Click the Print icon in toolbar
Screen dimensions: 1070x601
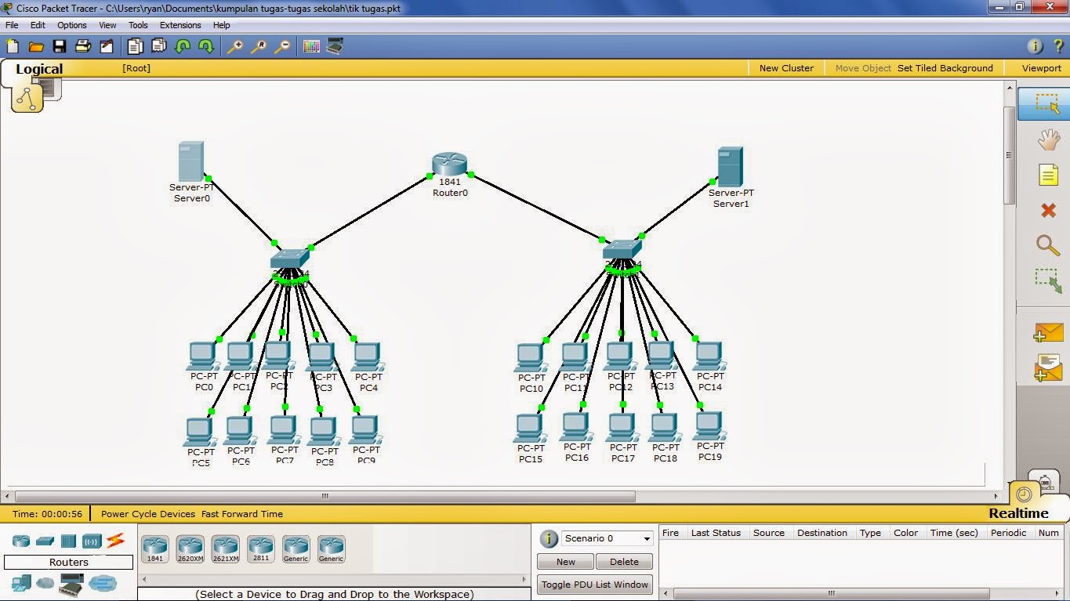[83, 47]
